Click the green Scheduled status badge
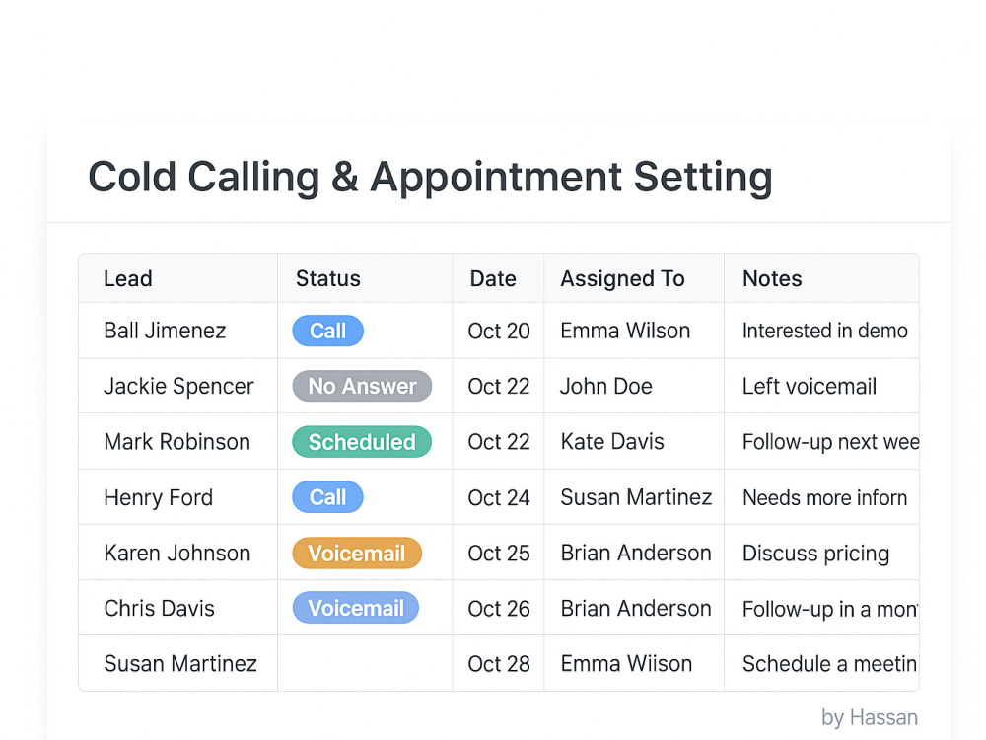Screen dimensions: 986x740 coord(362,442)
